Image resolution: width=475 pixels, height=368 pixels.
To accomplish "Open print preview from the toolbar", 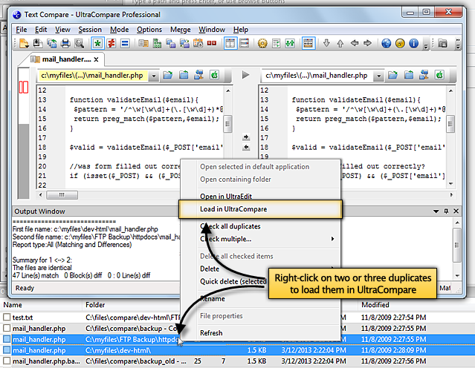I will pos(80,43).
